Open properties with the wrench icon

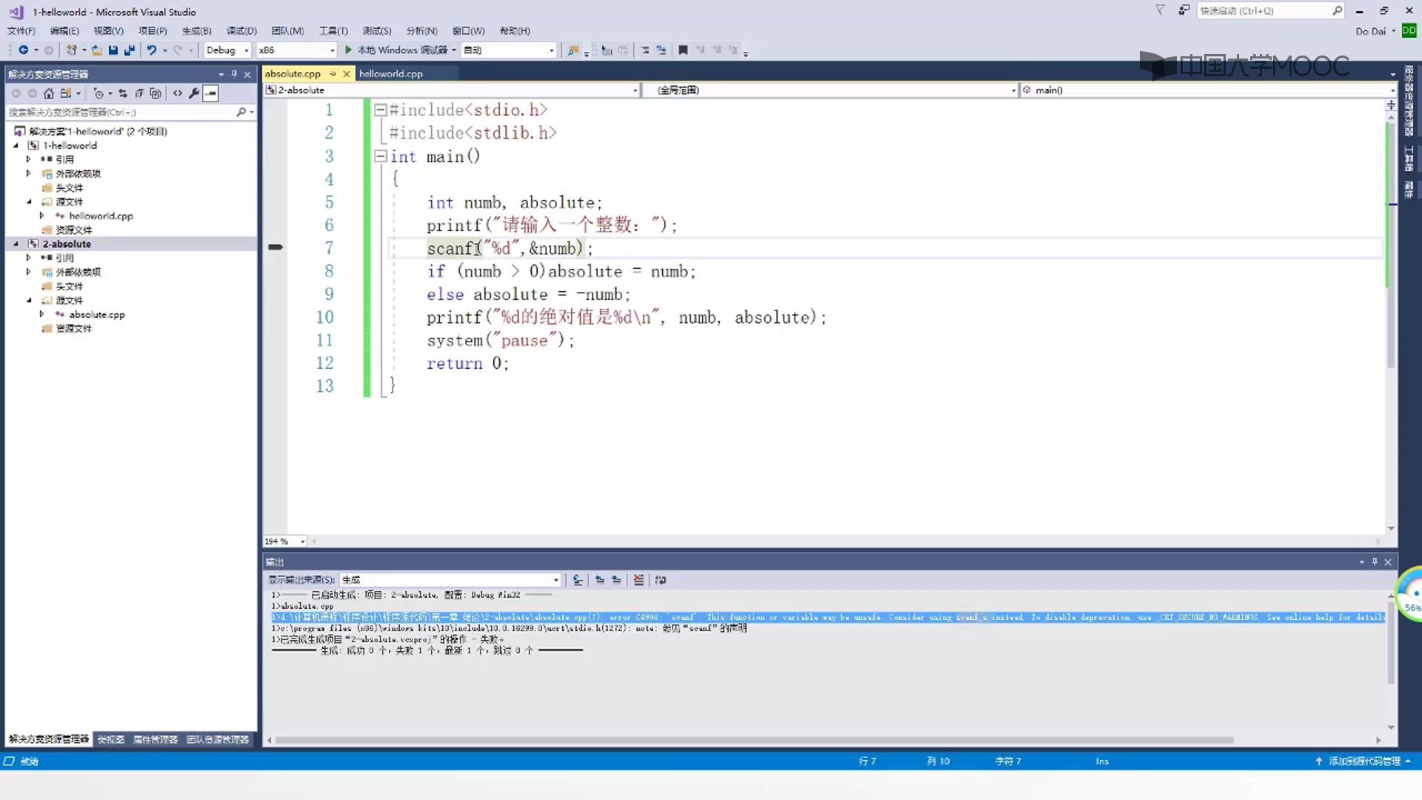pyautogui.click(x=194, y=93)
